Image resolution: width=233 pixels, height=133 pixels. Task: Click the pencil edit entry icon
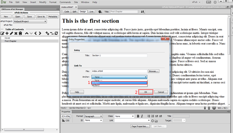click(x=11, y=33)
